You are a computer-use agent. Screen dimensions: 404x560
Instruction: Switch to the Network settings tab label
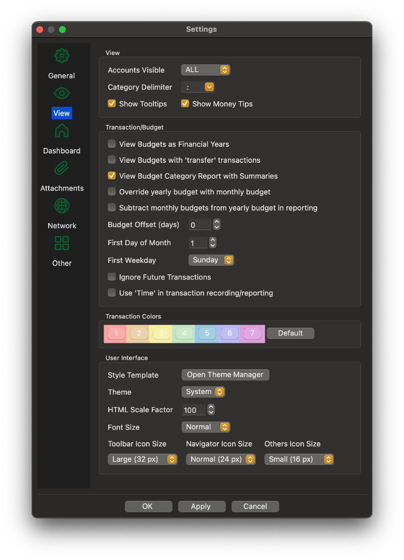[62, 226]
